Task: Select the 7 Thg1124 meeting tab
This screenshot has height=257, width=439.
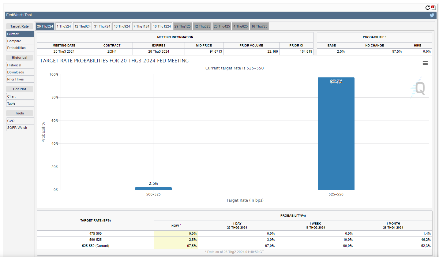Action: [141, 26]
